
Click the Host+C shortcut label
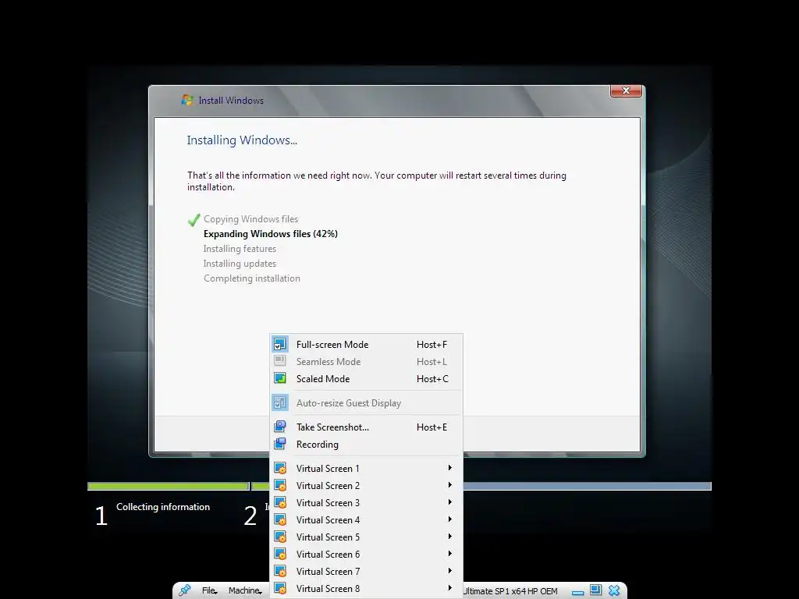pyautogui.click(x=432, y=378)
